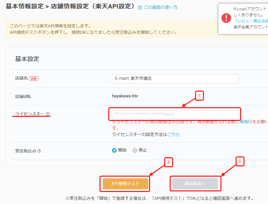Click the help icon next to 受注取込み

[x=39, y=151]
